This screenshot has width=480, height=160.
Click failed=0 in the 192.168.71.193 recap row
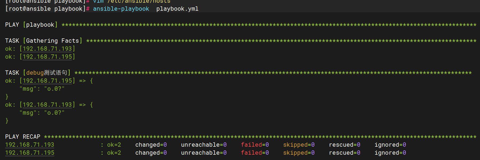coord(255,145)
